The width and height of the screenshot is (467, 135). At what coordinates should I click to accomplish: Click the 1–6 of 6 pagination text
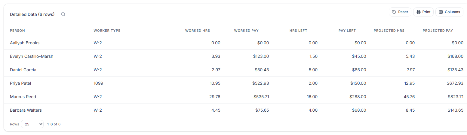point(54,124)
